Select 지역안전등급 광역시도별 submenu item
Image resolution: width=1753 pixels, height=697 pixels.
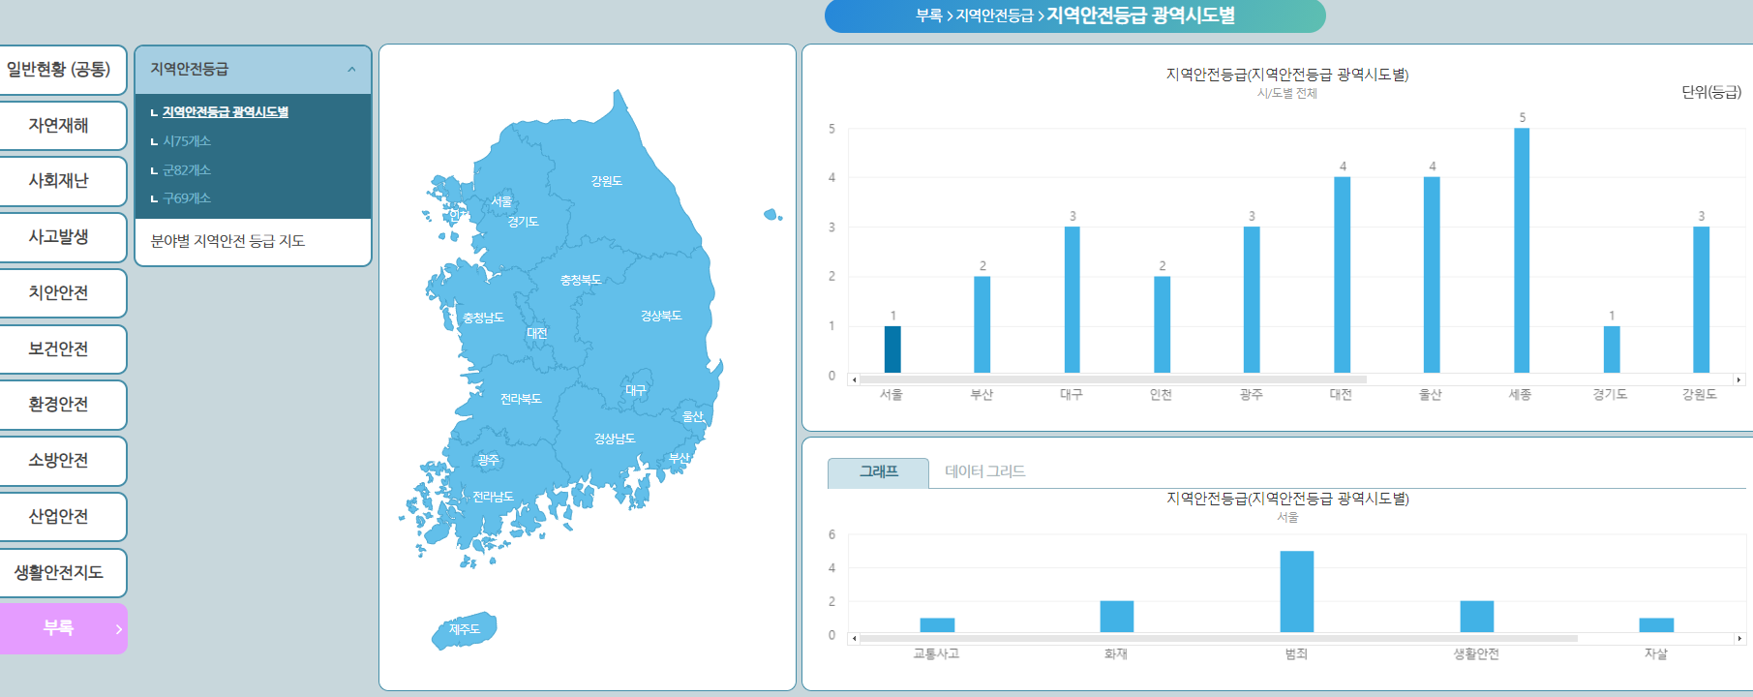pos(226,112)
